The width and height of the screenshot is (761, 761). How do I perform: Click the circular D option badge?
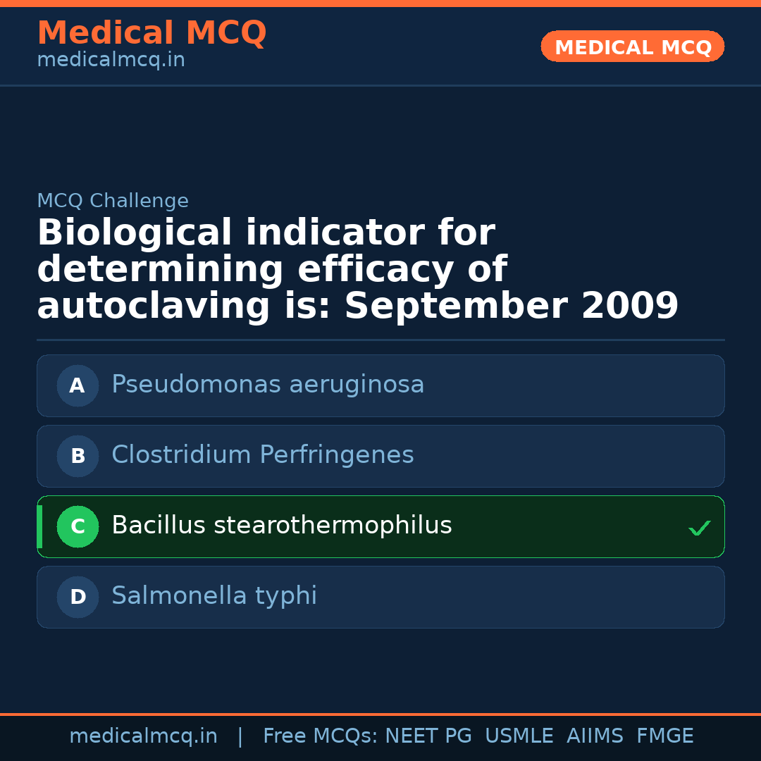pos(78,597)
